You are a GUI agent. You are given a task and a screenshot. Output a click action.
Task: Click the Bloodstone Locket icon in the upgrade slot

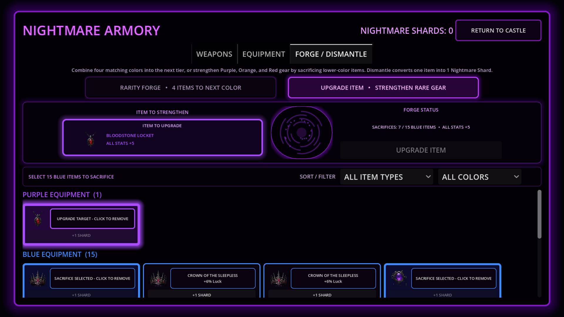coord(90,139)
